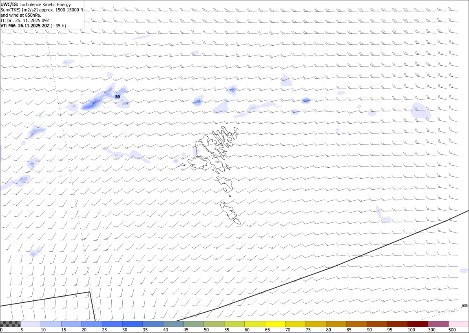Image resolution: width=469 pixels, height=333 pixels.
Task: Pick the brown swatch between 85 and 90
Action: [x=356, y=324]
